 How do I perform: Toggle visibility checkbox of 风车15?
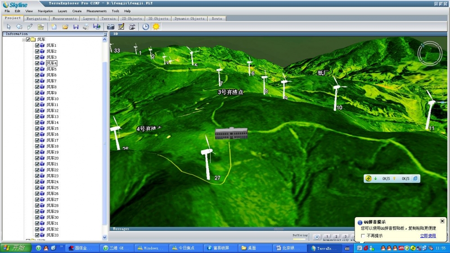(x=37, y=129)
